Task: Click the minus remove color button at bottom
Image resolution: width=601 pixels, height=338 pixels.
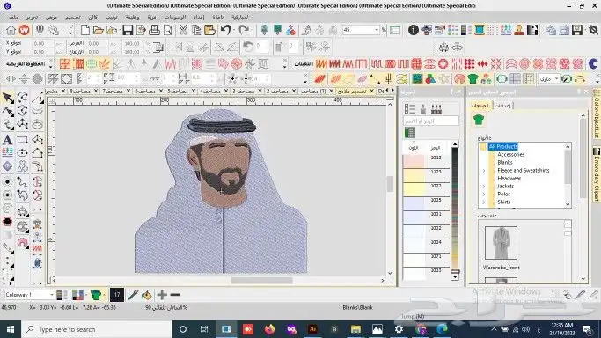Action: pos(175,295)
